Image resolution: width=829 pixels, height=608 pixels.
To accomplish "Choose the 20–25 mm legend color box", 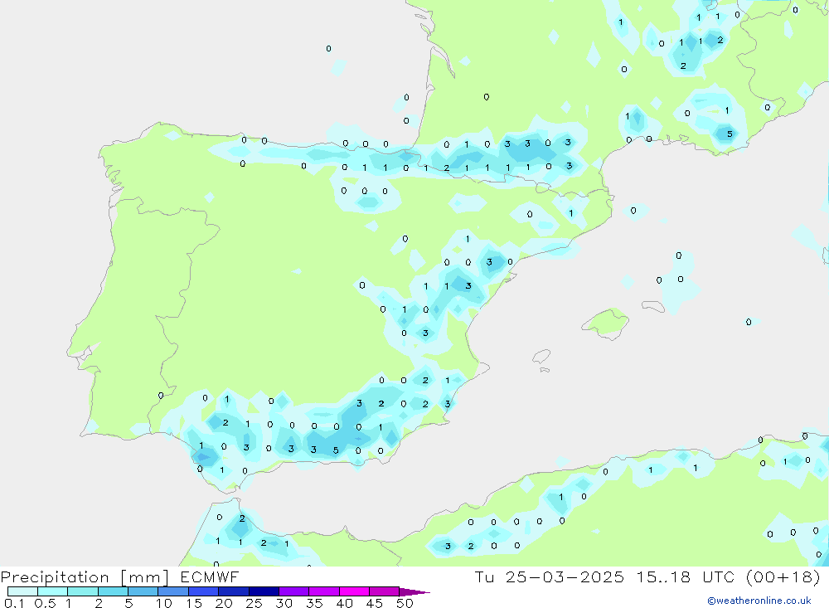I will tap(233, 591).
